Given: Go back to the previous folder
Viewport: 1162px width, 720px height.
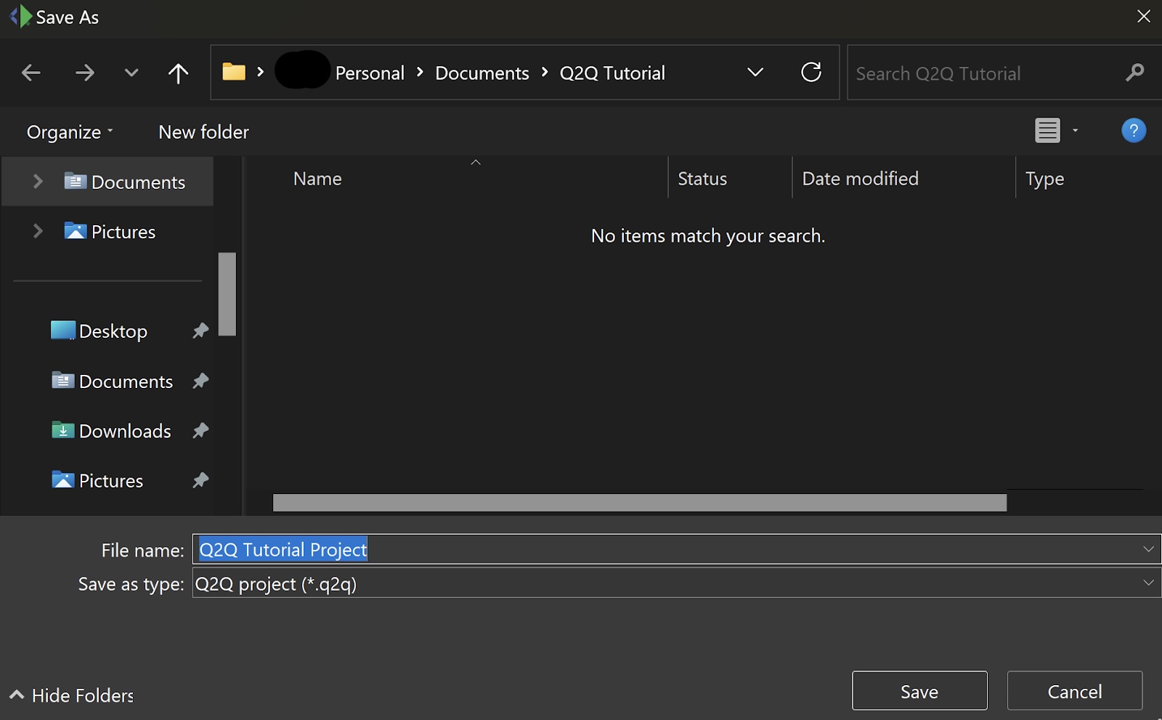Looking at the screenshot, I should tap(31, 73).
